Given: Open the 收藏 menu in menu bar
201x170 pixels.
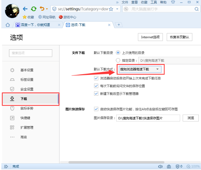Looking at the screenshot, I should [144, 2].
